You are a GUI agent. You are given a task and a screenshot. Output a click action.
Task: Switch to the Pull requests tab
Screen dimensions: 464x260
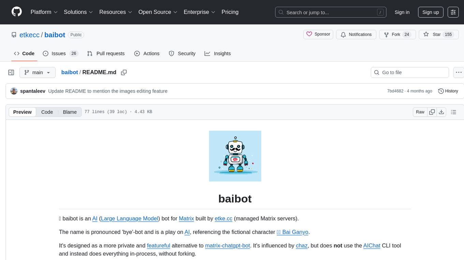[106, 53]
